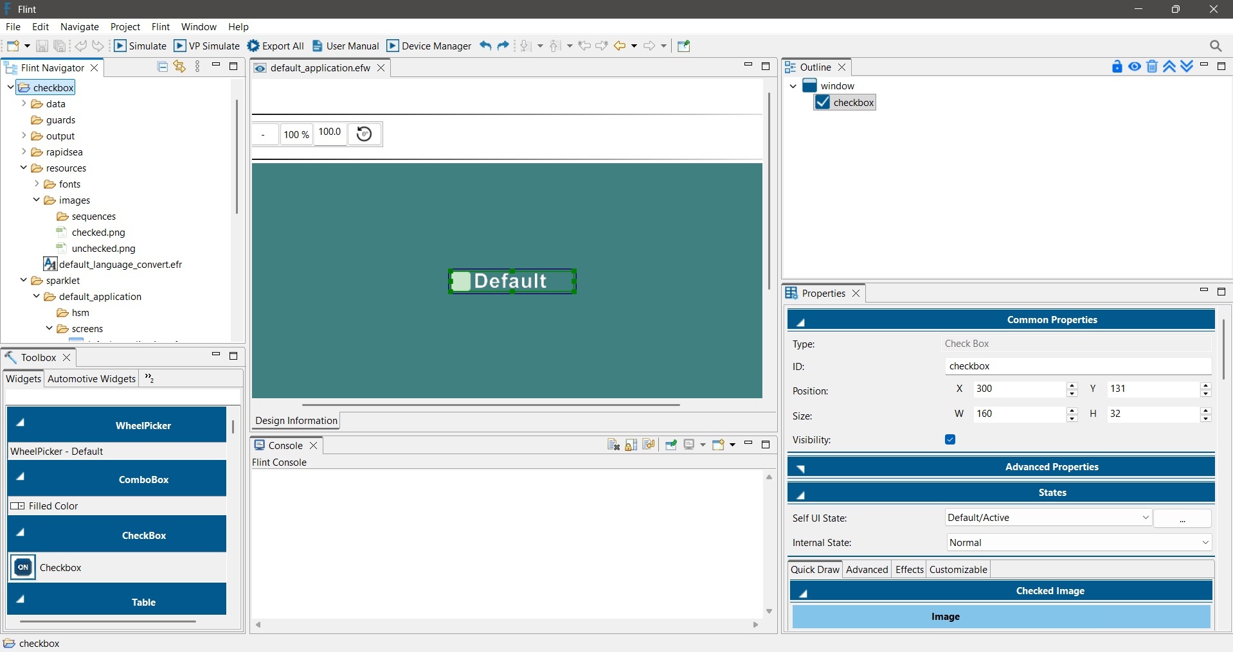The height and width of the screenshot is (652, 1233).
Task: Click the Export All gear icon
Action: (253, 46)
